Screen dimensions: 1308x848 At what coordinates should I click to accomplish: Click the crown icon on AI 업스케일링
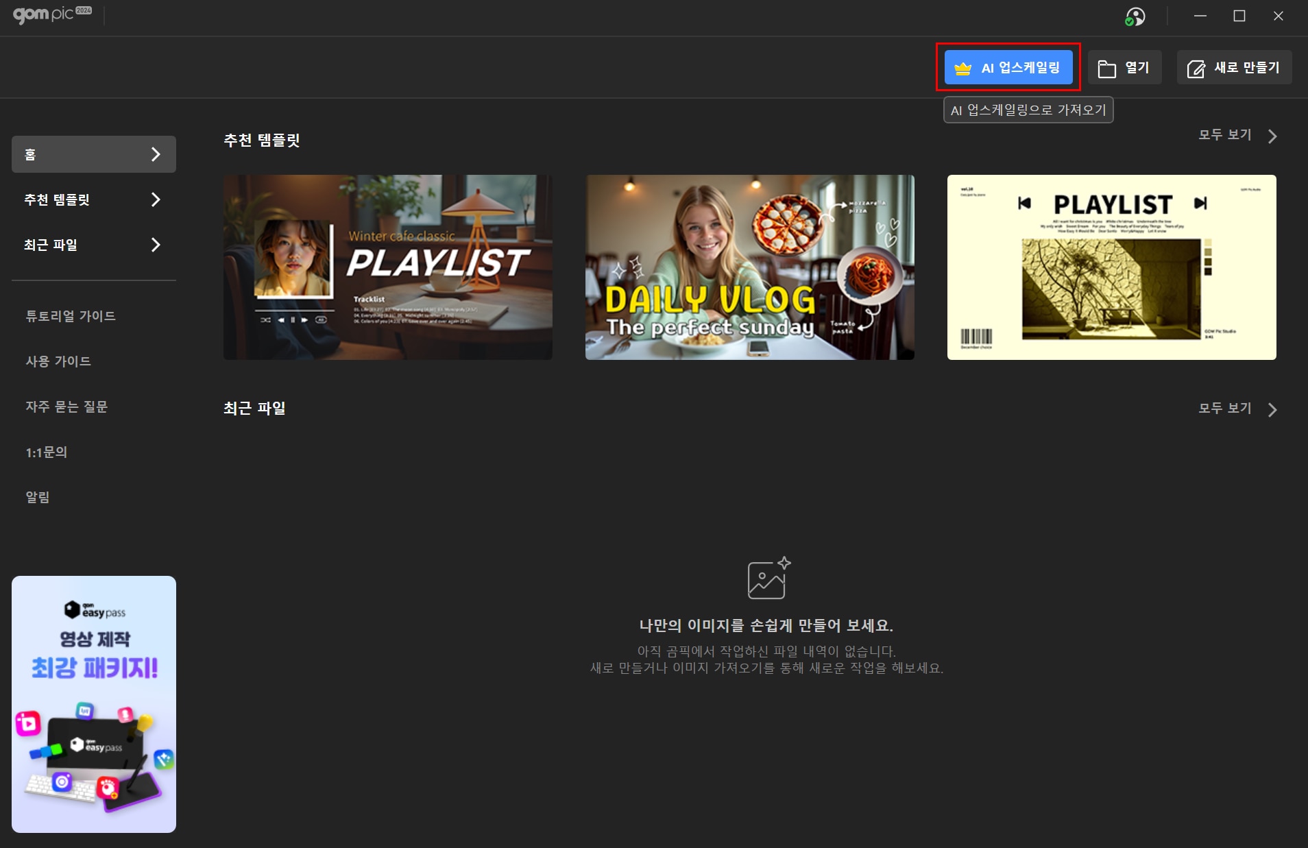click(x=962, y=69)
